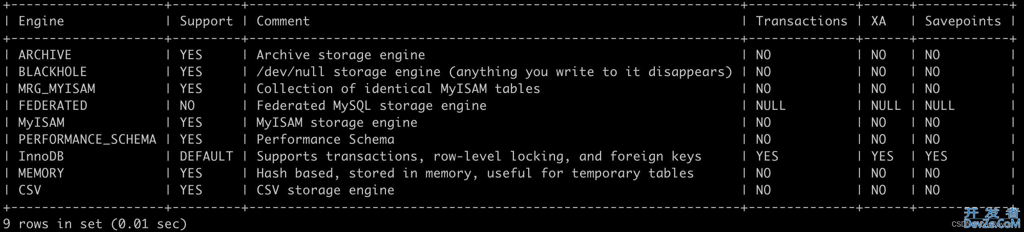Click the MEMORY engine name
The width and height of the screenshot is (1024, 232).
click(x=41, y=173)
